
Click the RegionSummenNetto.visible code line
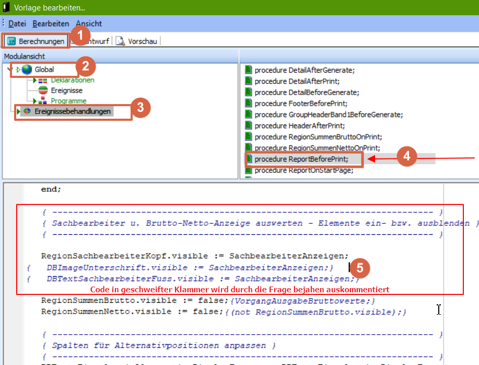[224, 312]
